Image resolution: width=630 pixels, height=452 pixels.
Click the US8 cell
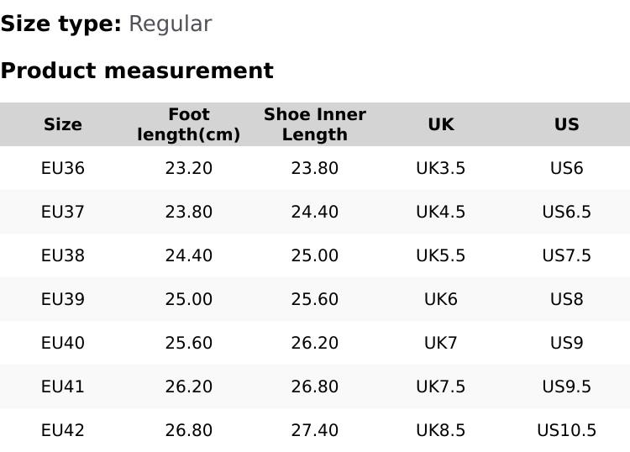pos(567,299)
